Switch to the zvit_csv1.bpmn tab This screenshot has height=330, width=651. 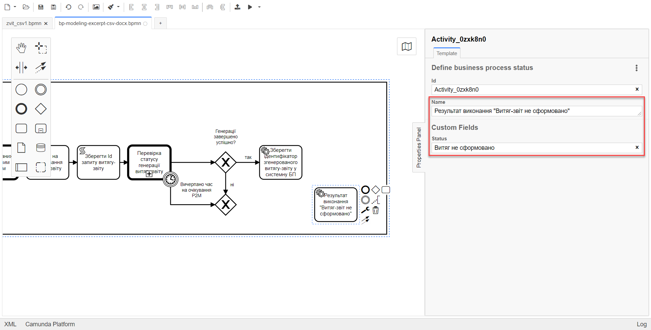coord(24,23)
